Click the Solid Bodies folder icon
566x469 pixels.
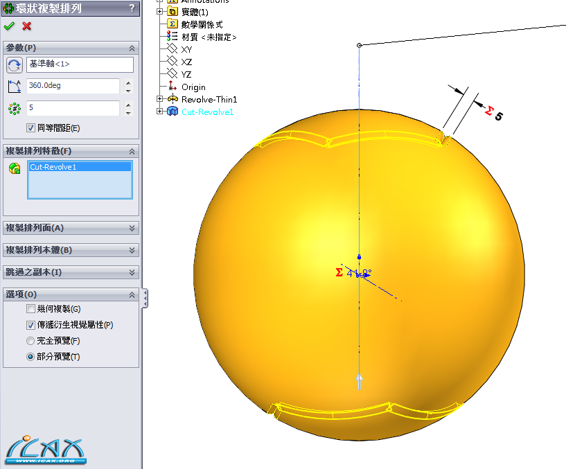coord(173,12)
